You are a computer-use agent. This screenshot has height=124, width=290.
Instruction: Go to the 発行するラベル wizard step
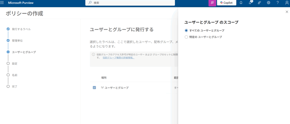pos(21,29)
